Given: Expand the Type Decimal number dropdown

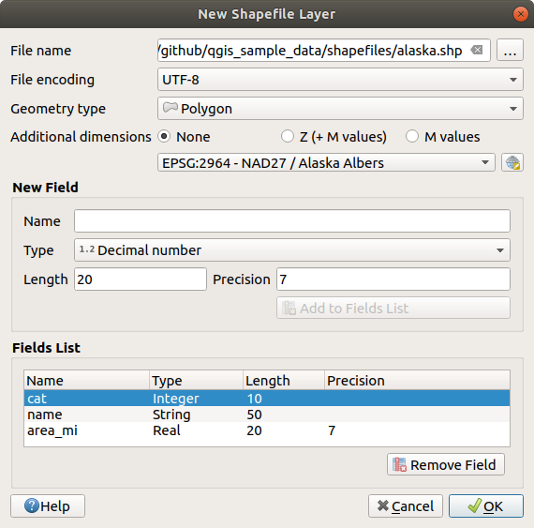Looking at the screenshot, I should (x=292, y=250).
